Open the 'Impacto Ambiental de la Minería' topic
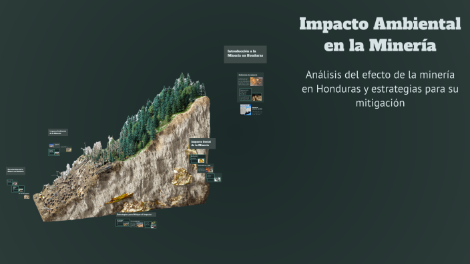This screenshot has height=264, width=470. [x=58, y=132]
